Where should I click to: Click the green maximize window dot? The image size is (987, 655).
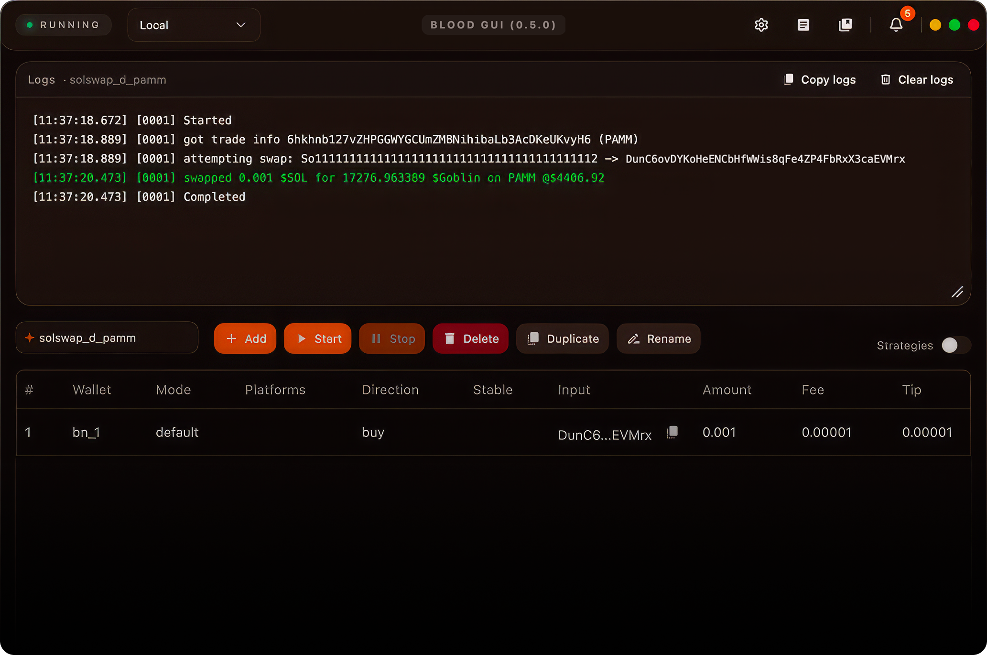[x=954, y=25]
